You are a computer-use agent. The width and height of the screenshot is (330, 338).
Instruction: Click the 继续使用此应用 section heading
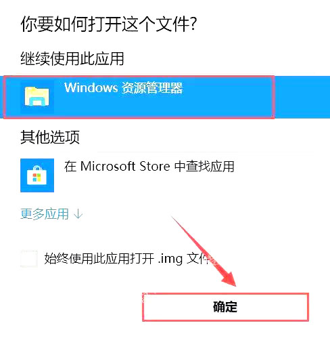72,59
